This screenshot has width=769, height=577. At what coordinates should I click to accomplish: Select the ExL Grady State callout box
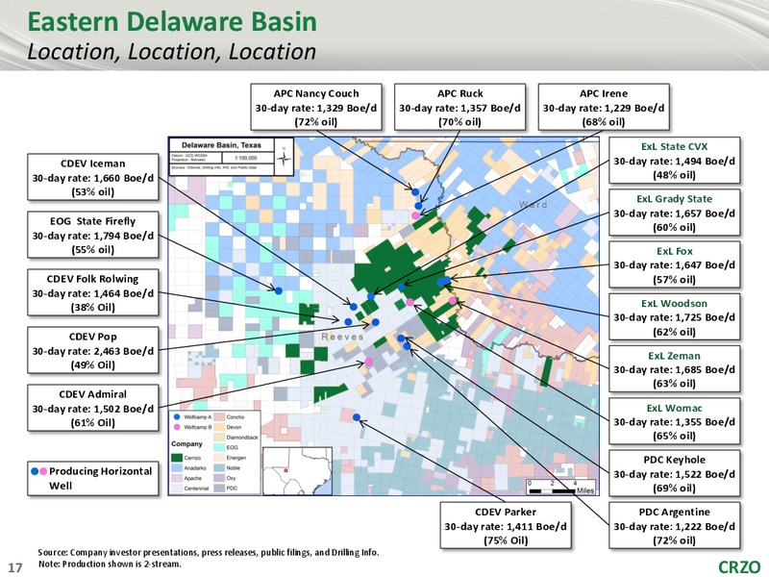click(675, 213)
